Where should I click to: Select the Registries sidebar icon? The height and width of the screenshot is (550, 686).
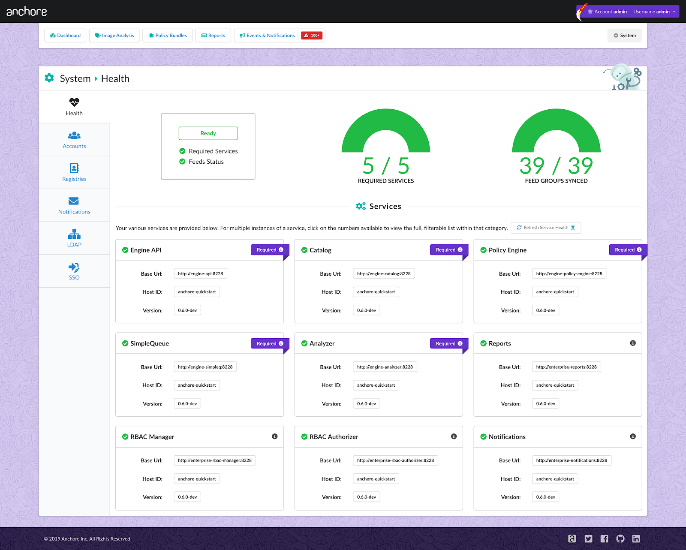(74, 168)
